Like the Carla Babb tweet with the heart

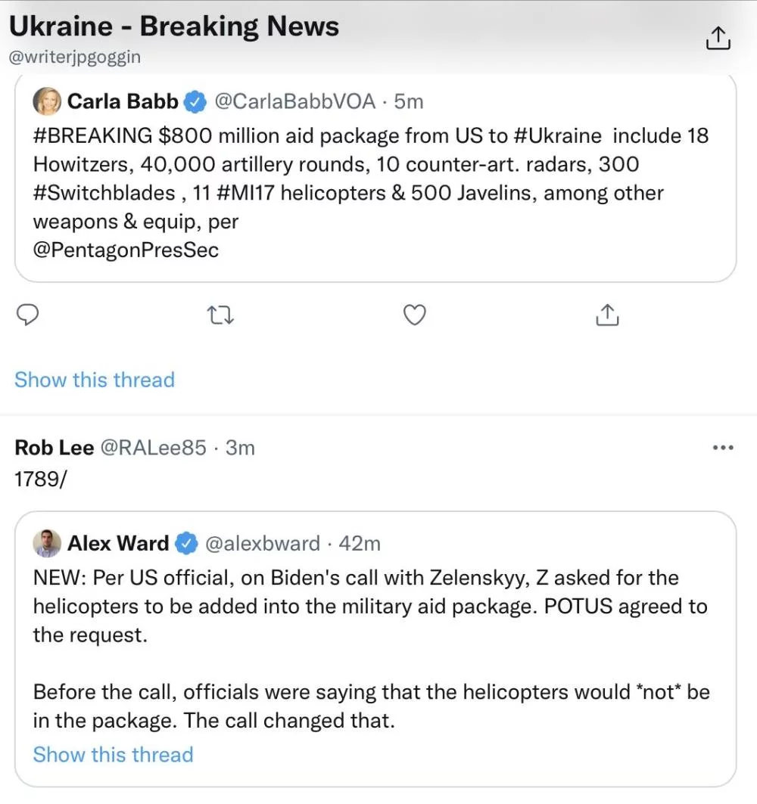pyautogui.click(x=414, y=315)
